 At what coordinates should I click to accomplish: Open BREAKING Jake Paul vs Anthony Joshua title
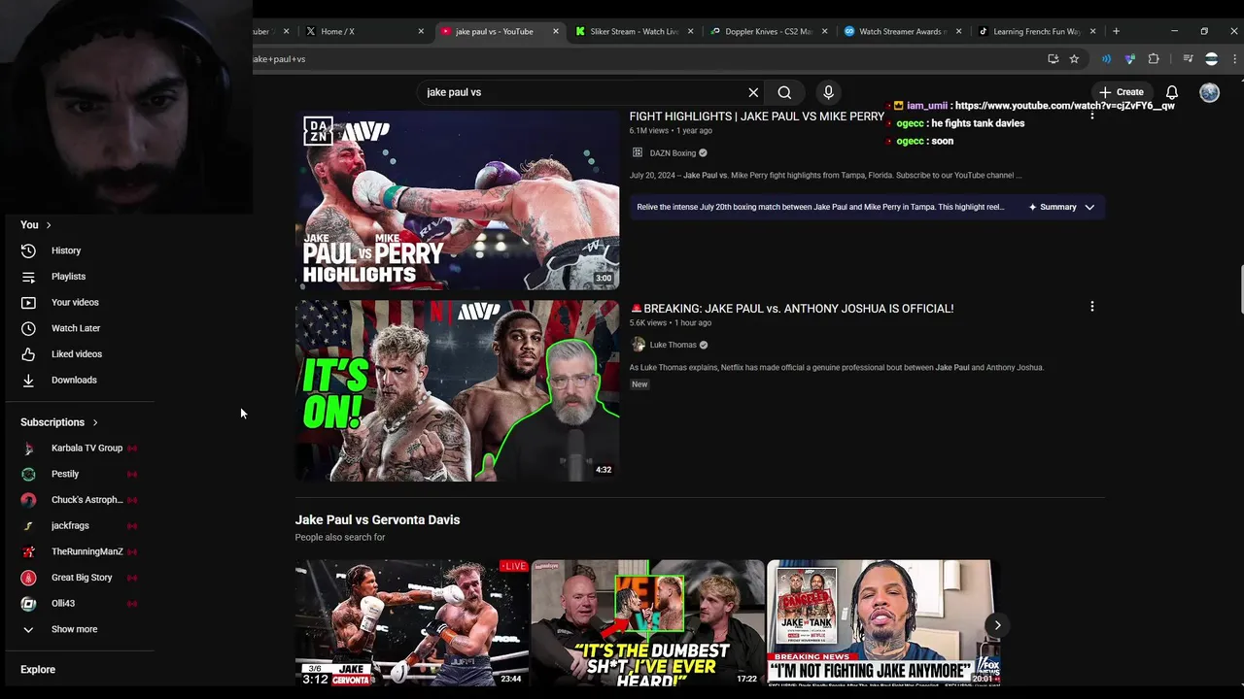pyautogui.click(x=792, y=309)
